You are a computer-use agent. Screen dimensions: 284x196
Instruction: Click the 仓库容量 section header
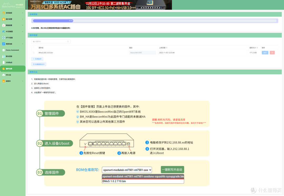click(33, 14)
